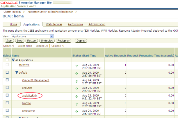
Task: Switch to the Home tab
Action: [x=13, y=24]
